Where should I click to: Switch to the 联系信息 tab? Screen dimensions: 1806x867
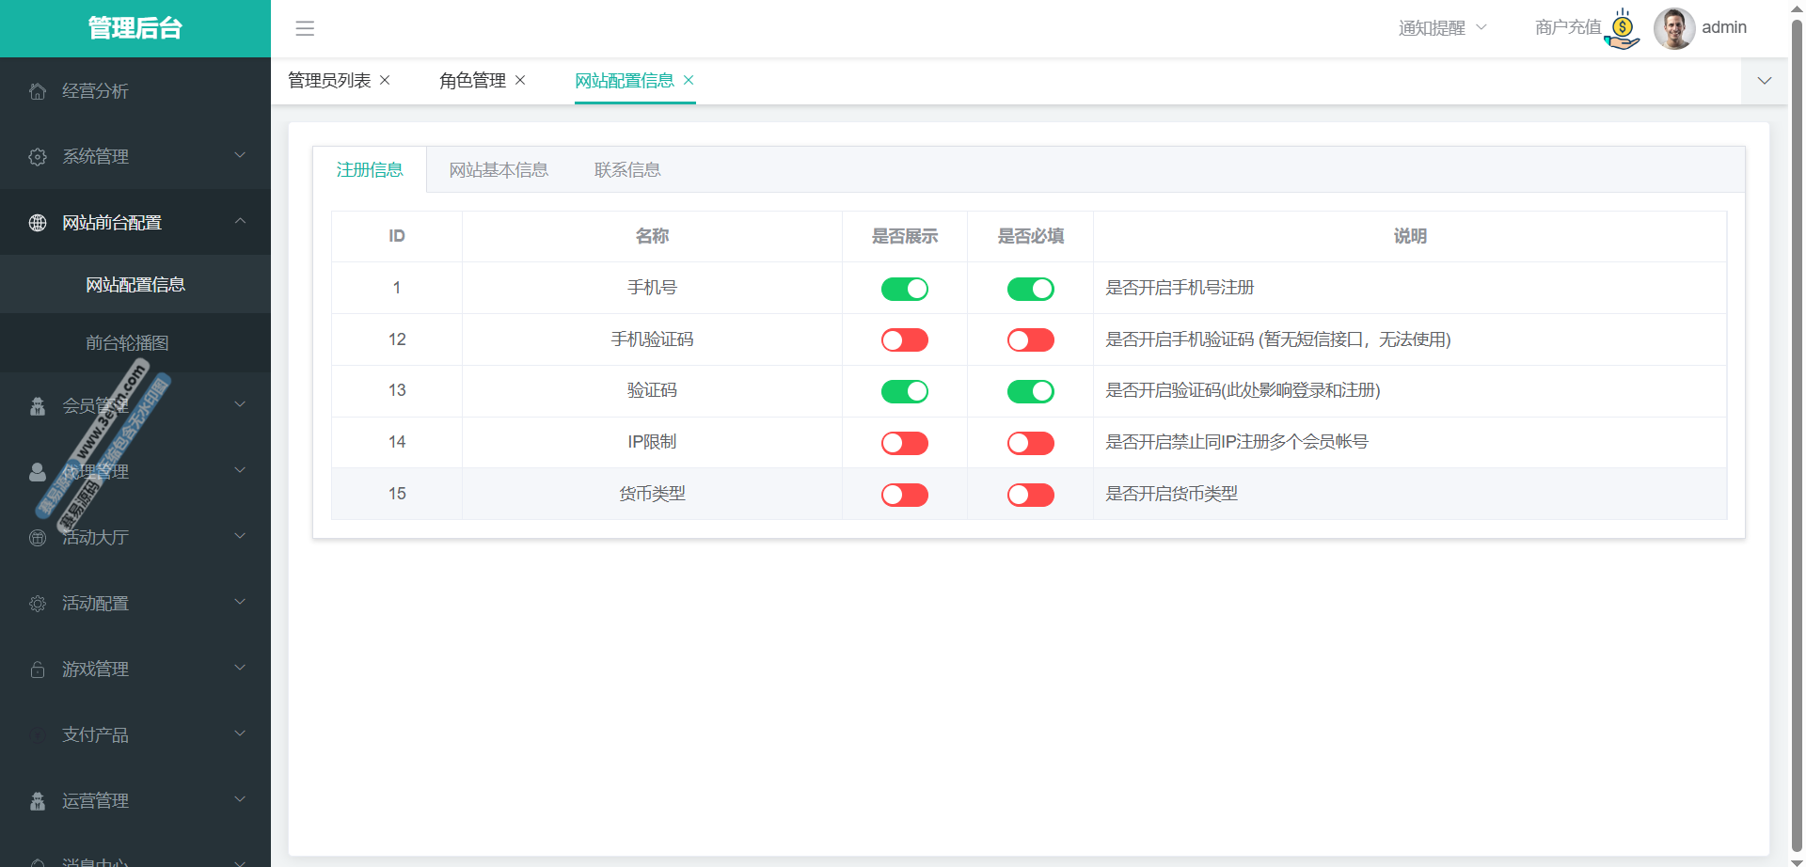[x=627, y=170]
